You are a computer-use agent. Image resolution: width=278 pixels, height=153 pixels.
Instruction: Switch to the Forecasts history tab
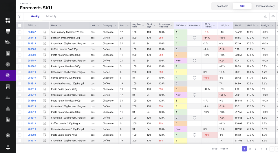click(266, 6)
